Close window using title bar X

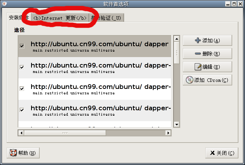pos(240,4)
